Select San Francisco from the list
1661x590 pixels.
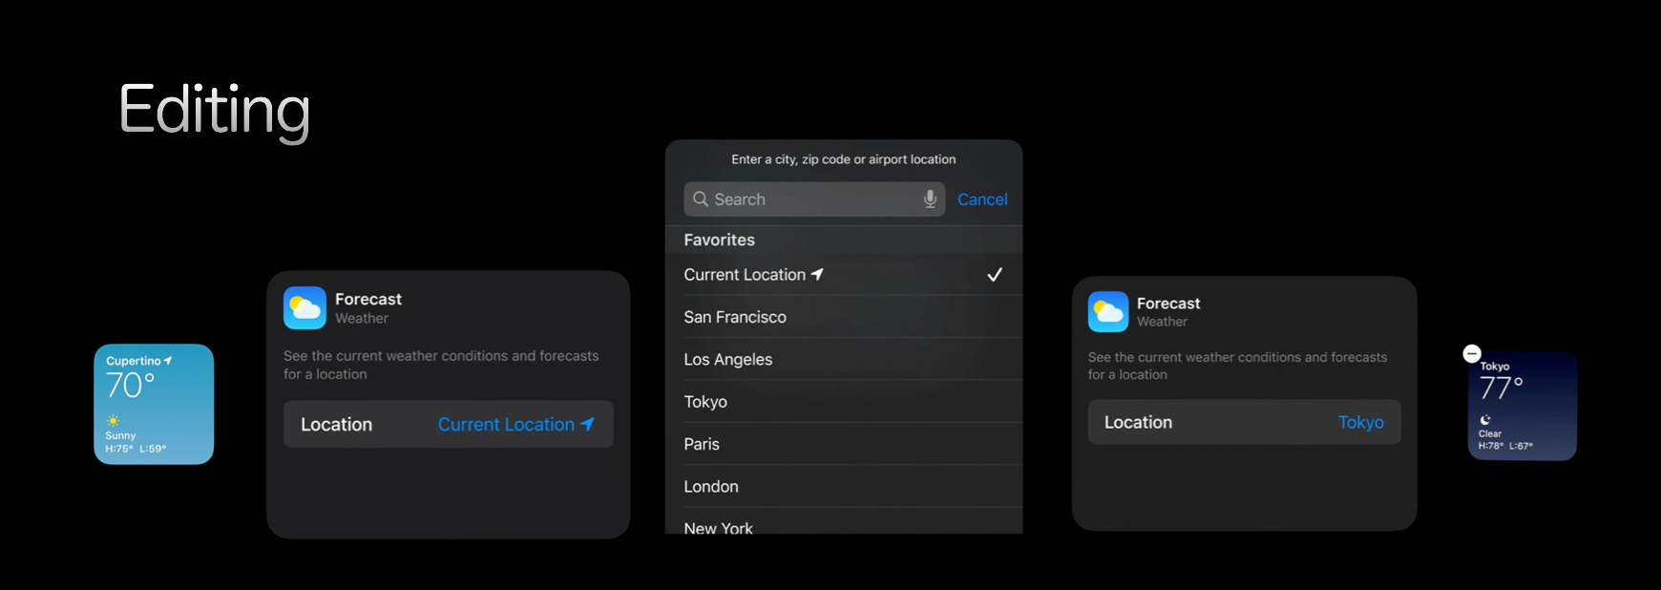[734, 317]
